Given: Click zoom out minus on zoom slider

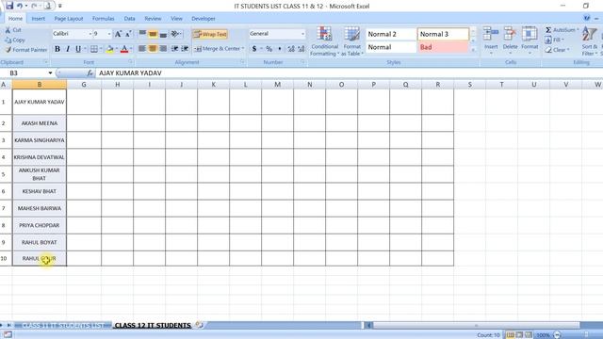Looking at the screenshot, I should (x=558, y=335).
